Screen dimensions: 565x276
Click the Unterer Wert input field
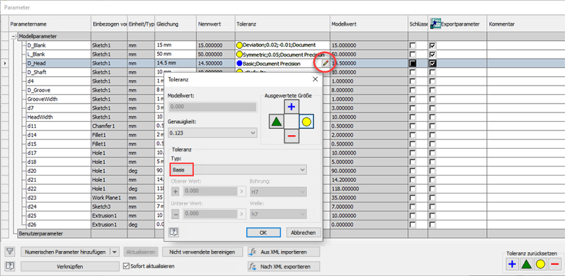click(210, 214)
